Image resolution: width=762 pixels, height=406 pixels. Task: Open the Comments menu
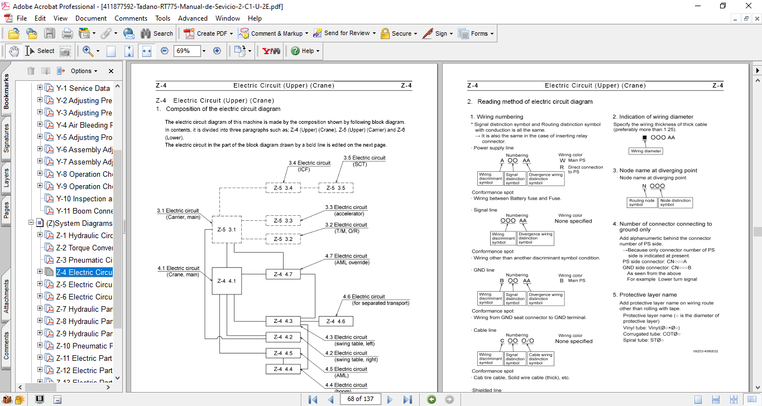[131, 18]
